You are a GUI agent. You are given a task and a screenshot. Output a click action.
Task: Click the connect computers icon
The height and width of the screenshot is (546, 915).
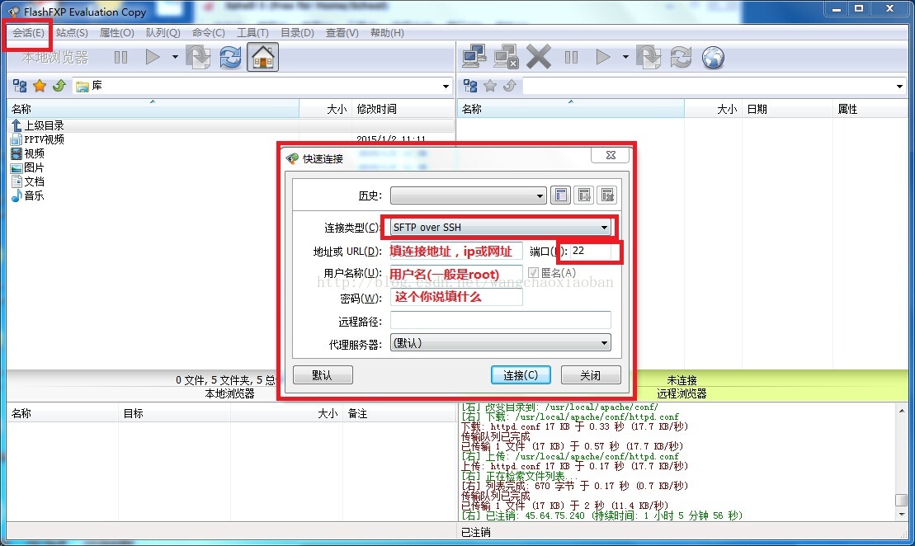(x=474, y=57)
